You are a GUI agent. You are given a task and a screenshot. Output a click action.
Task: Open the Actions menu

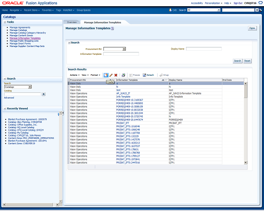75,75
